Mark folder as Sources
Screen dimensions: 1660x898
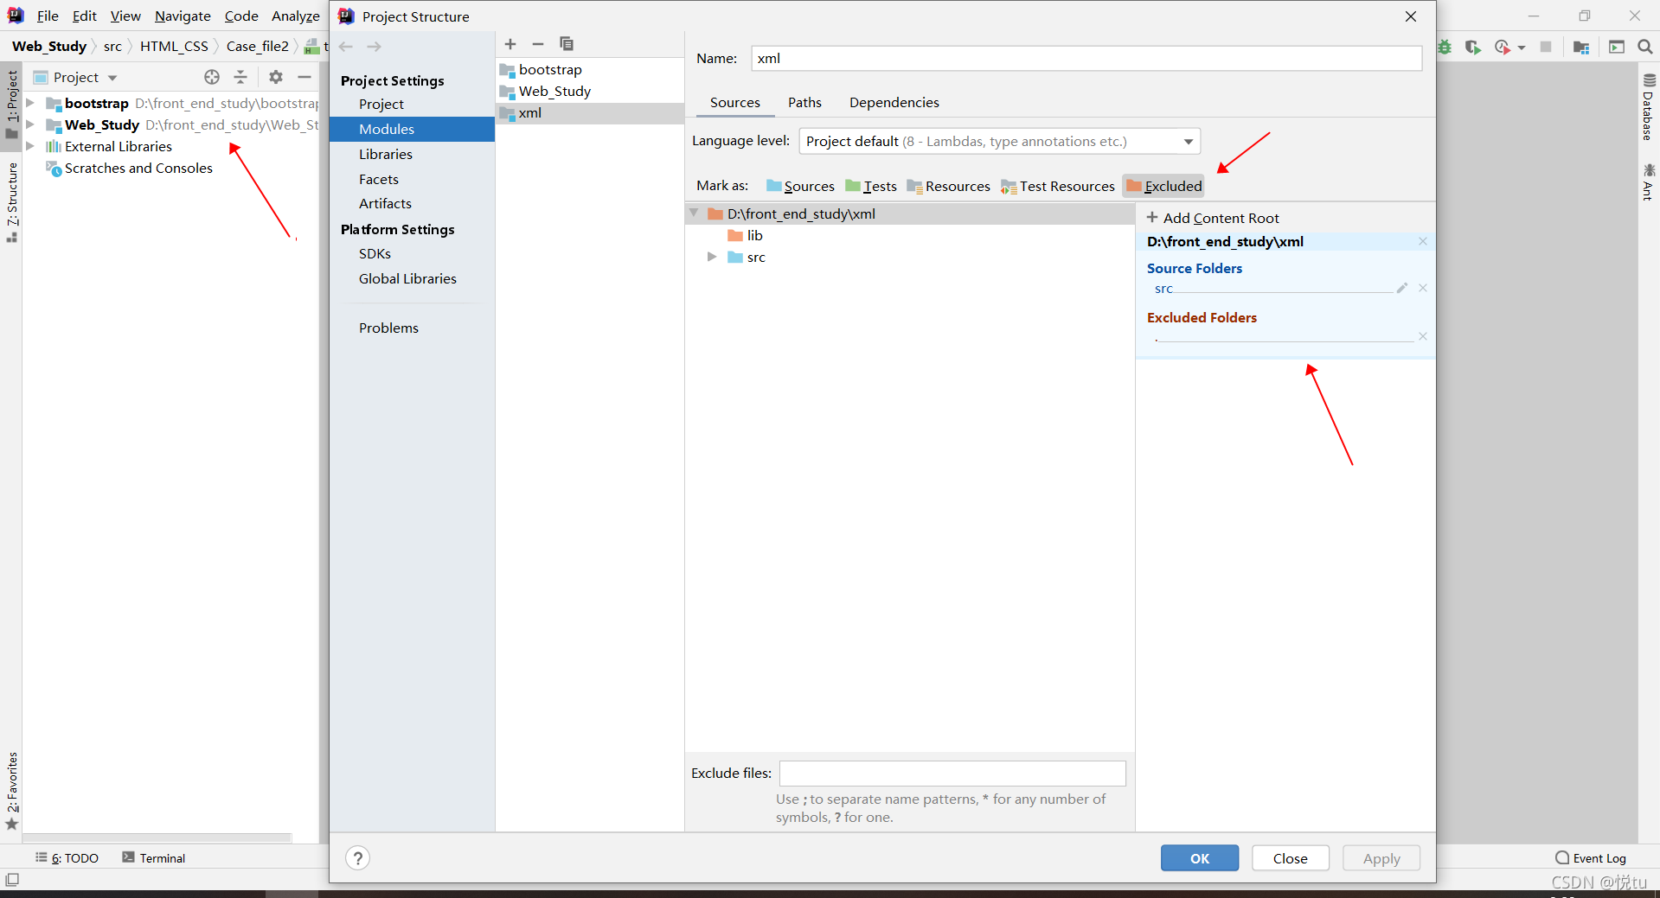click(800, 186)
